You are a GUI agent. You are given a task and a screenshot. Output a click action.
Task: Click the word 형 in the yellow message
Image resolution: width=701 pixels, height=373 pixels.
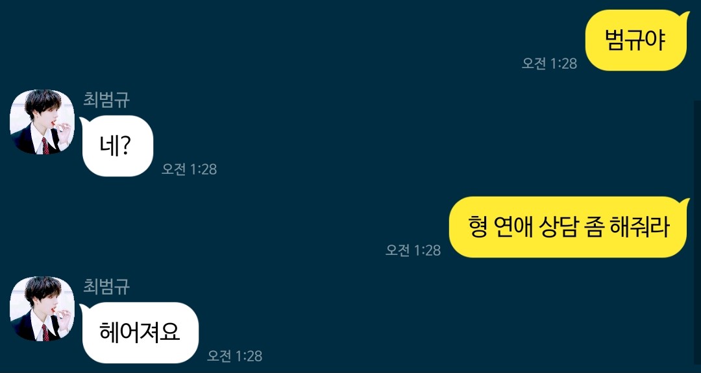tap(478, 227)
